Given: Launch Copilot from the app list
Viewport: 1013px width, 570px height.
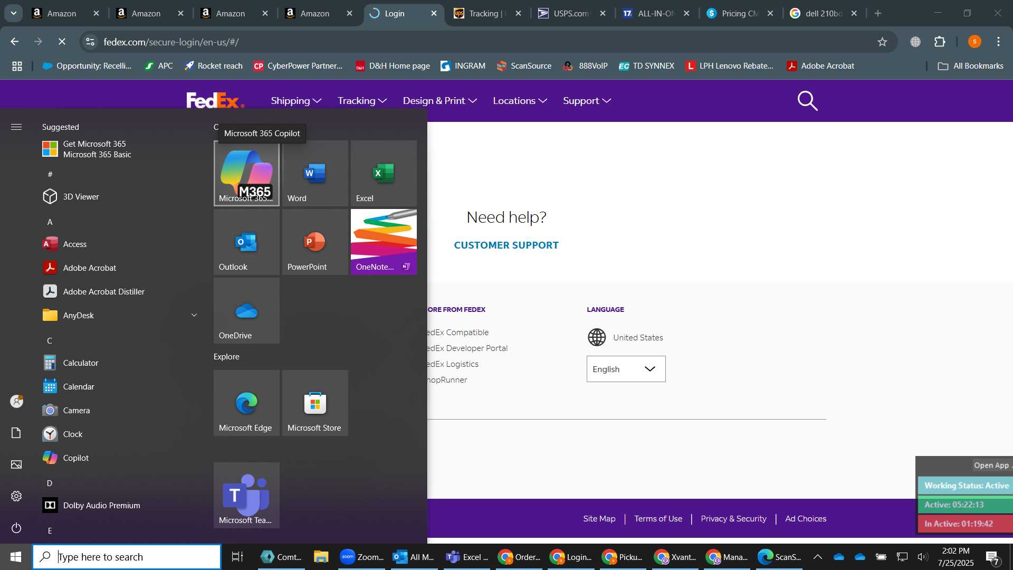Looking at the screenshot, I should tap(121, 458).
